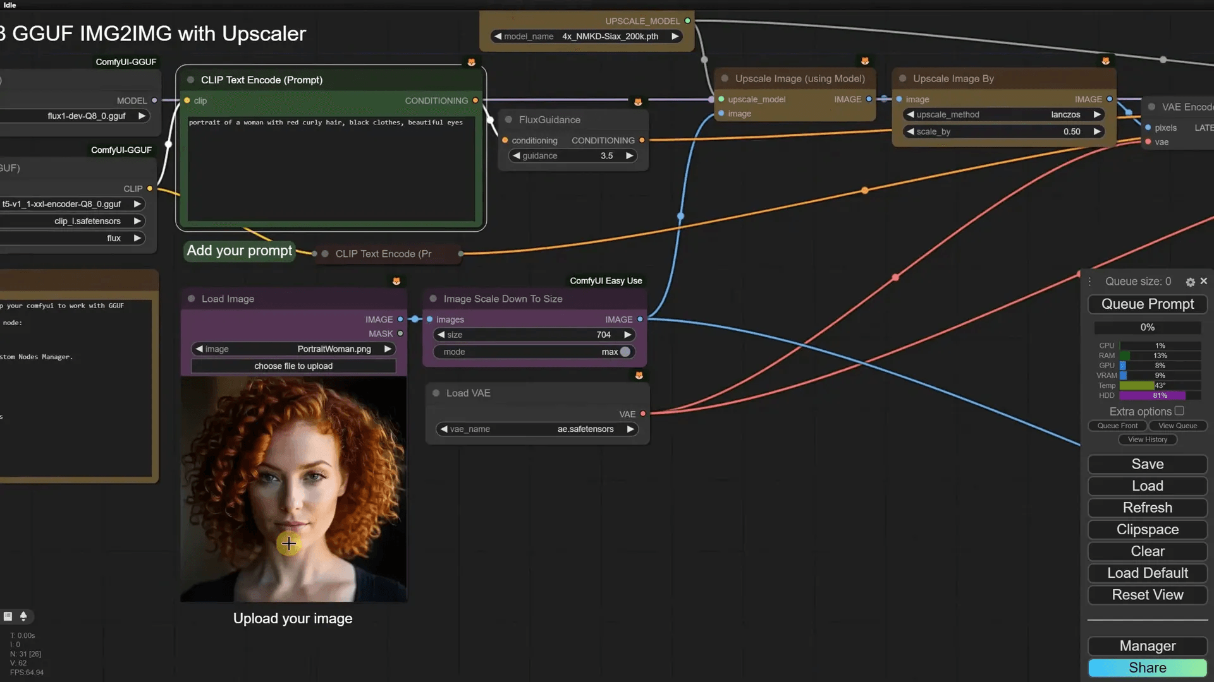Image resolution: width=1214 pixels, height=682 pixels.
Task: Click the rocket icon in the bottom-left corner
Action: tap(23, 616)
